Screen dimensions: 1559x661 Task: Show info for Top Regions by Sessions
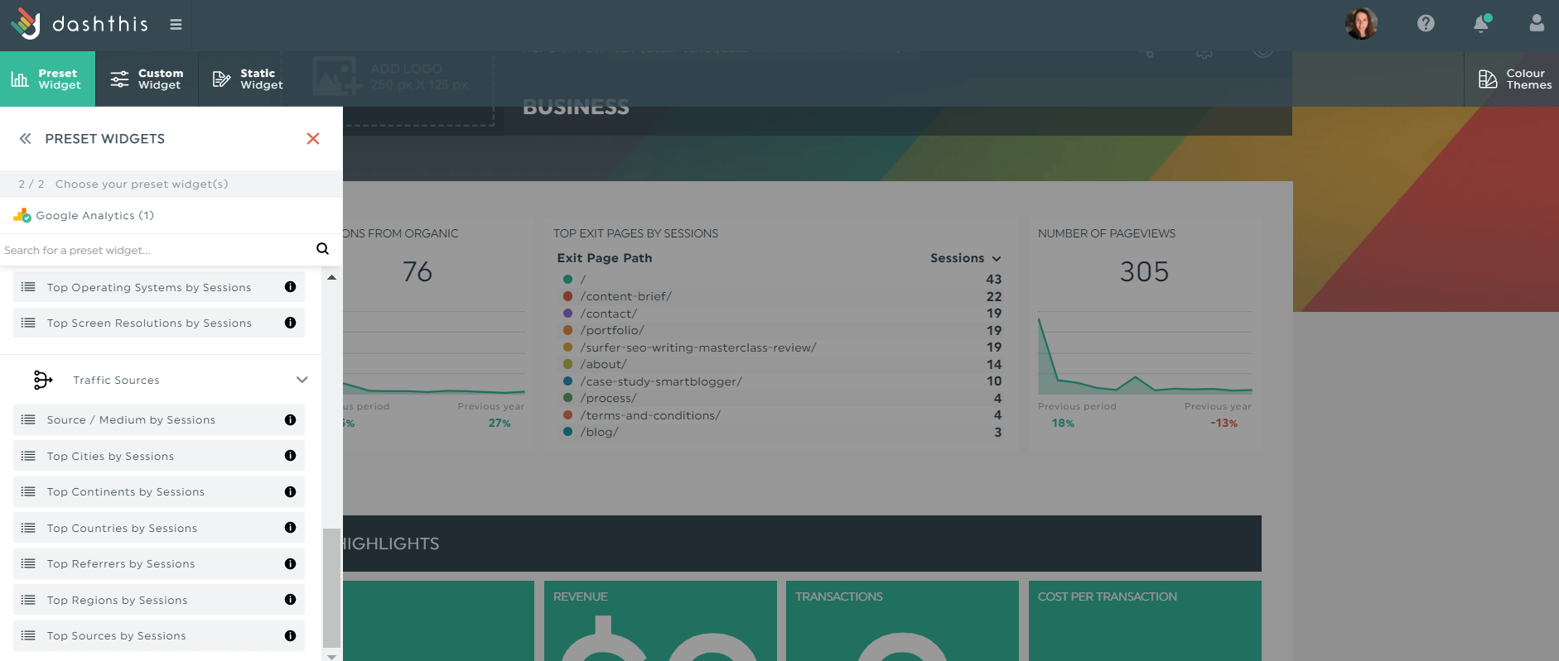290,599
